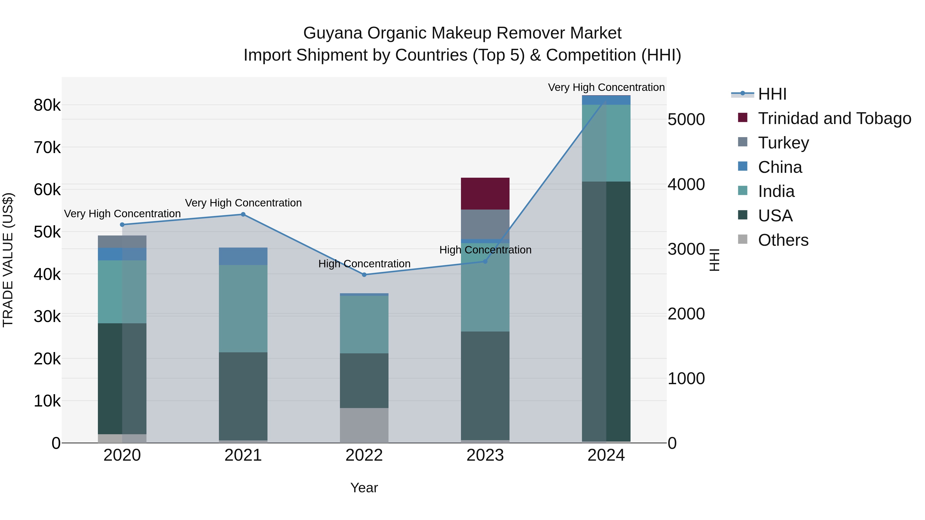Click the 2021 x-axis label
This screenshot has height=520, width=925.
(243, 455)
